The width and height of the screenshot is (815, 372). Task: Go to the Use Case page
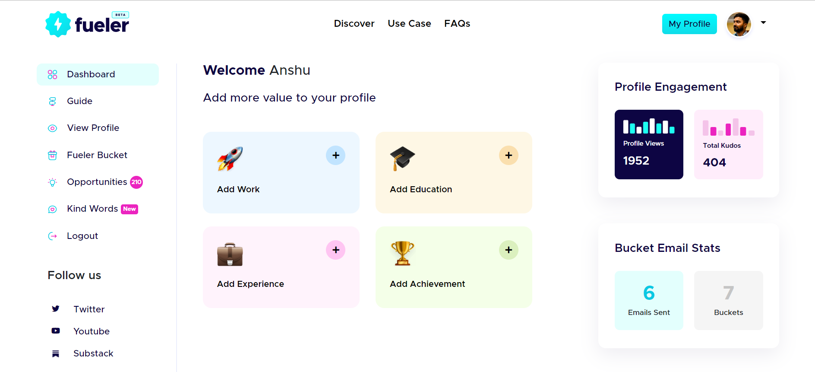pyautogui.click(x=409, y=24)
